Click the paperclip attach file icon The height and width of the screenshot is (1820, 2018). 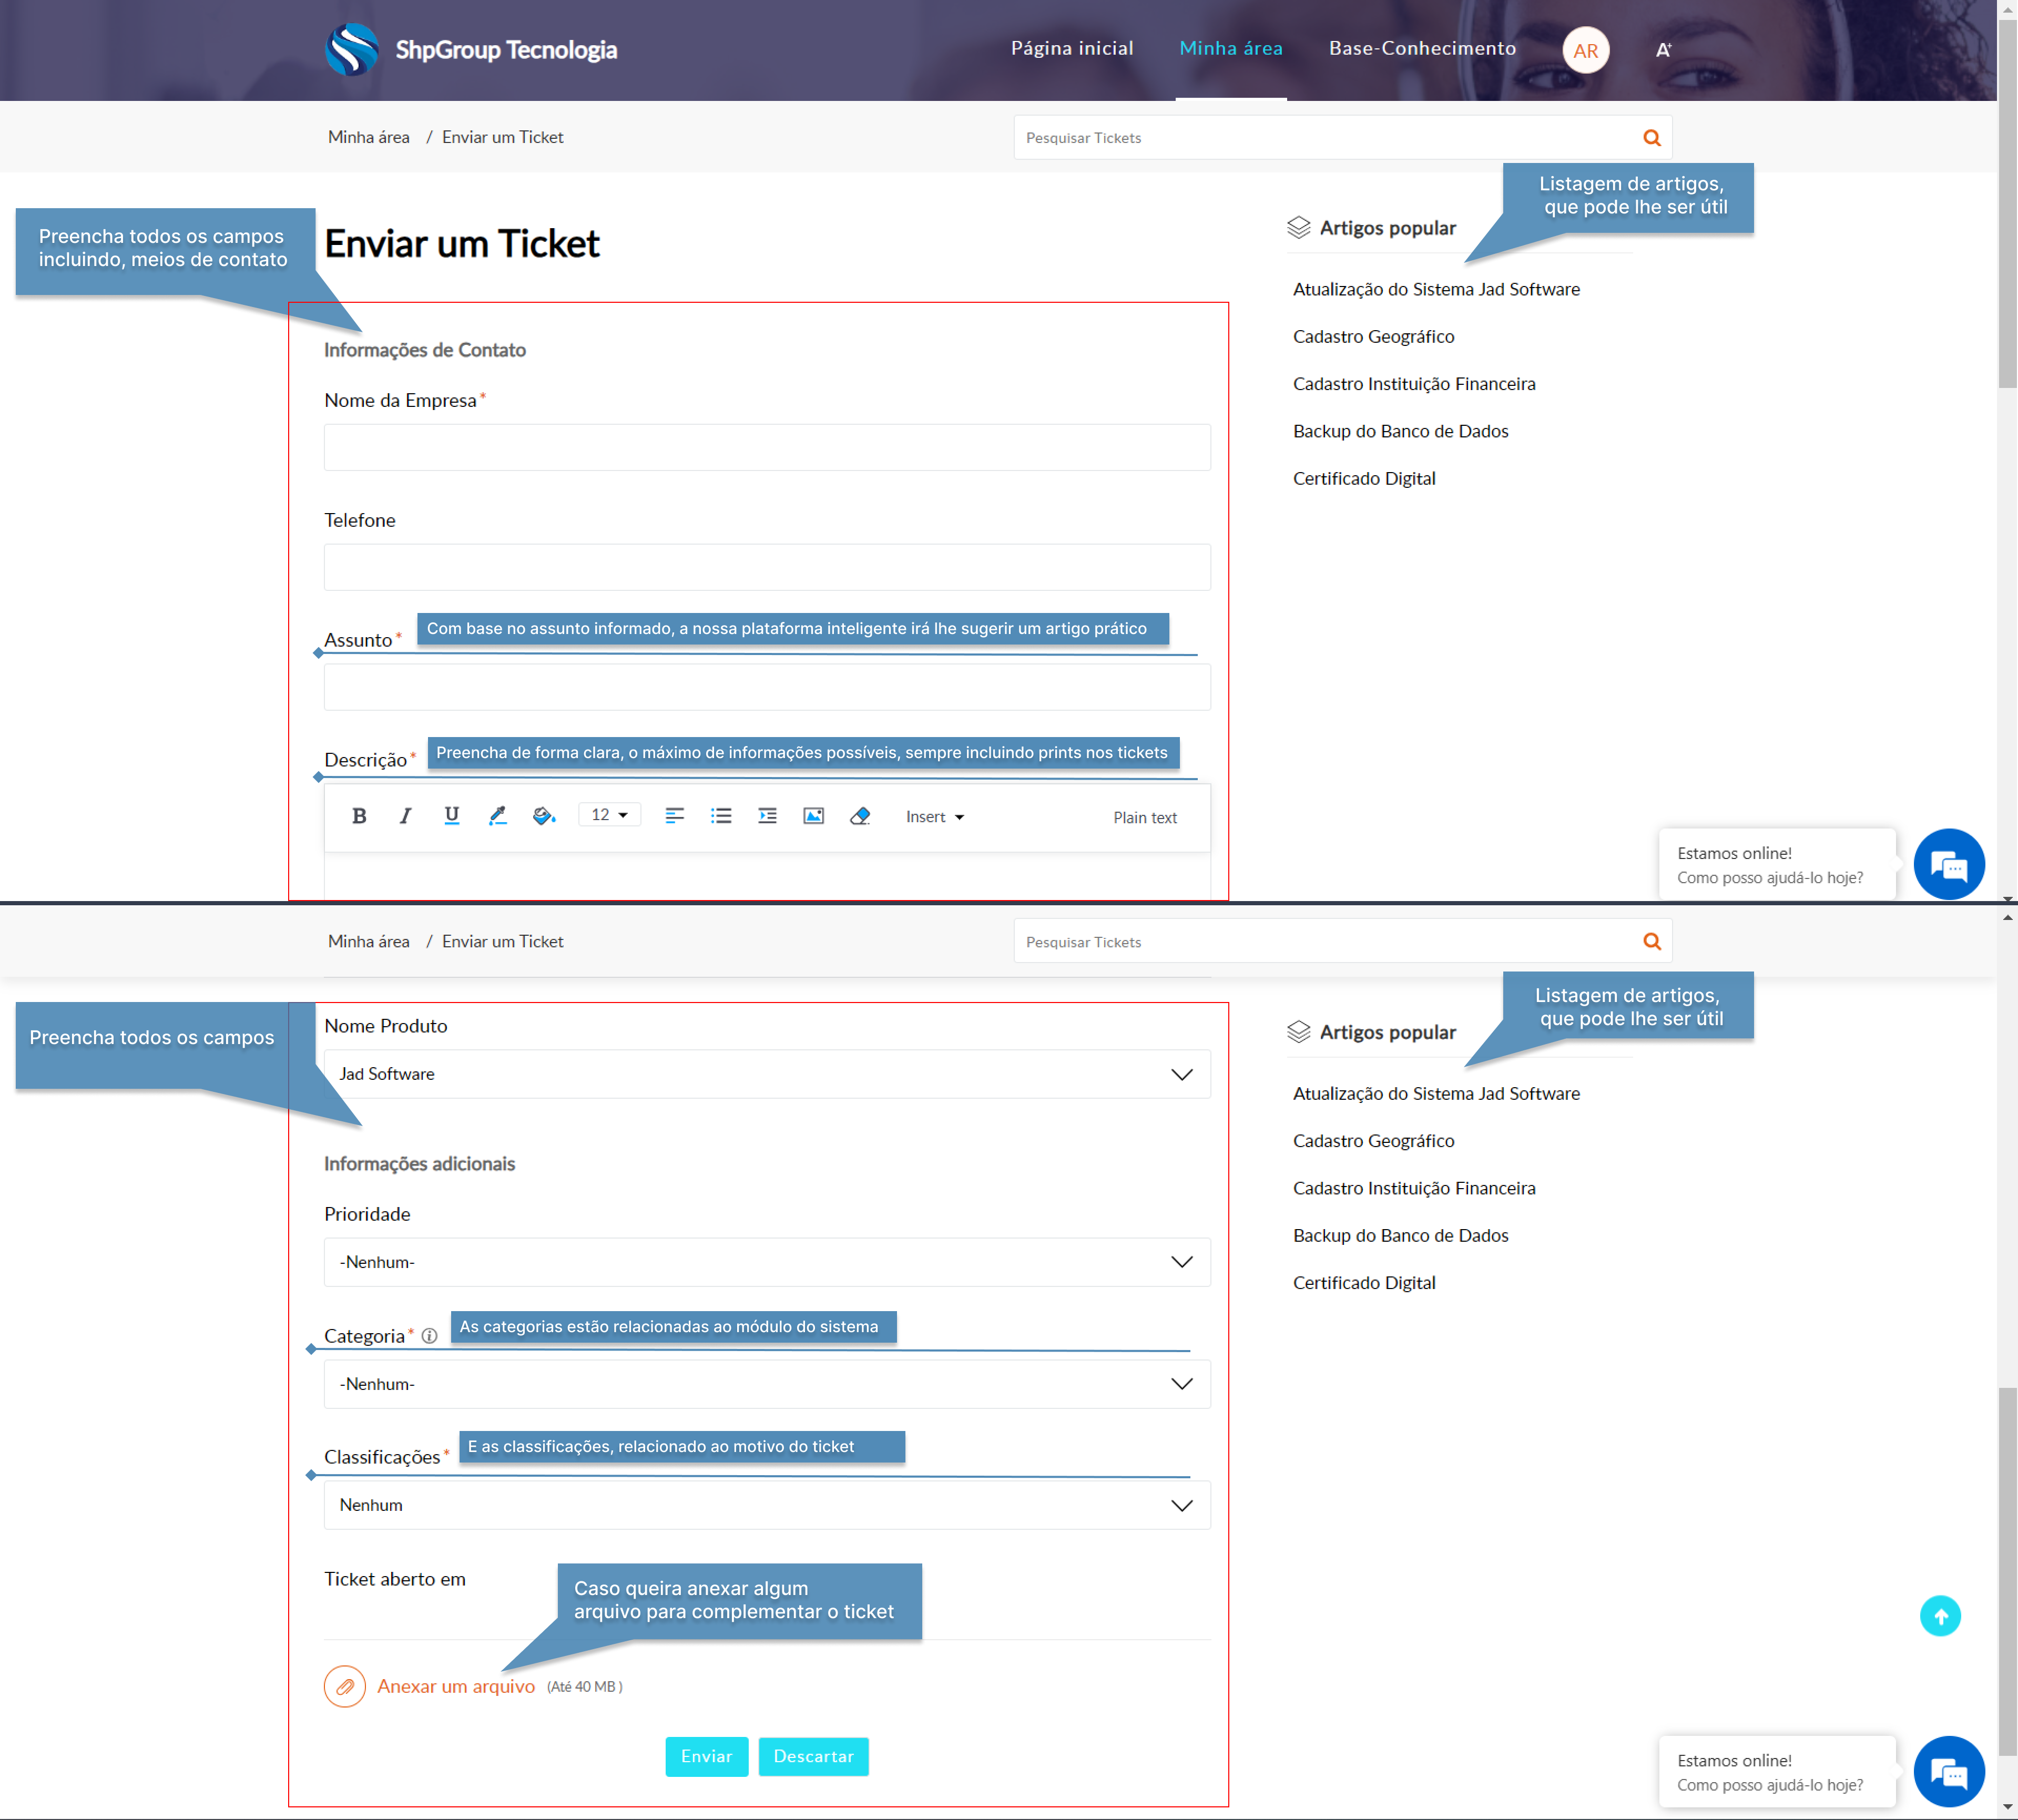point(344,1686)
